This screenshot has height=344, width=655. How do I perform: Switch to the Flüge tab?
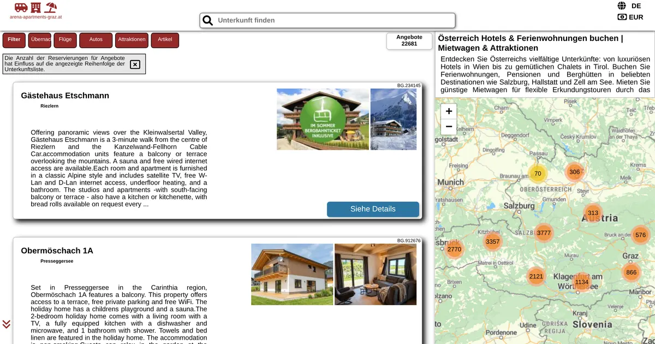point(65,40)
